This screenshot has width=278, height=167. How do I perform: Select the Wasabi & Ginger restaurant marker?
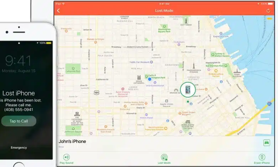(96, 42)
